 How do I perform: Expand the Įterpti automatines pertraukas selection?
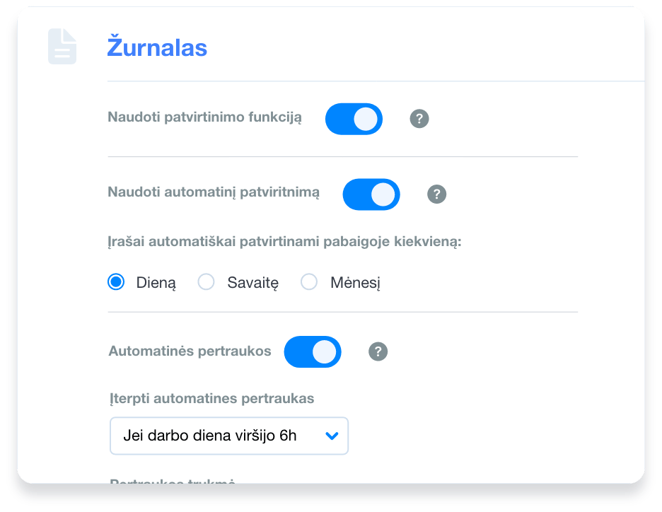(x=229, y=436)
